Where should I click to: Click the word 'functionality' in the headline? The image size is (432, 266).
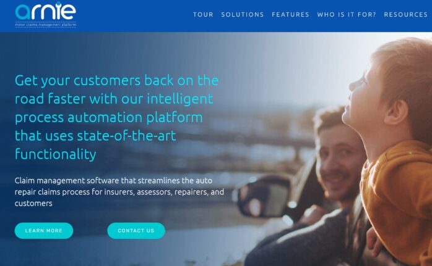[55, 154]
